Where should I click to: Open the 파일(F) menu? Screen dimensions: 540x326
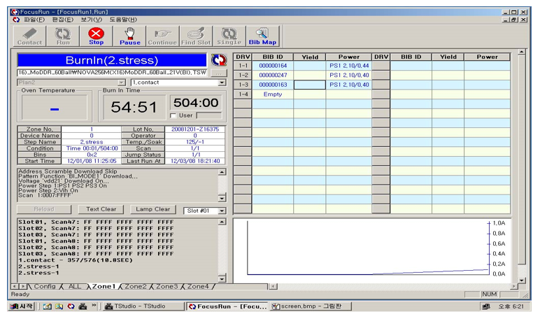34,20
